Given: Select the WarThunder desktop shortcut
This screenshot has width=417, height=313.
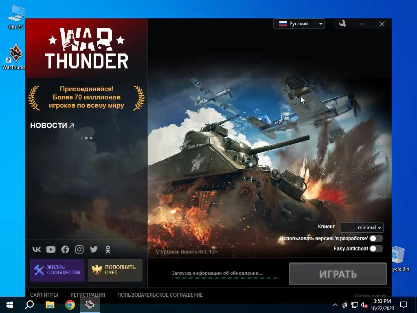Looking at the screenshot, I should 15,57.
